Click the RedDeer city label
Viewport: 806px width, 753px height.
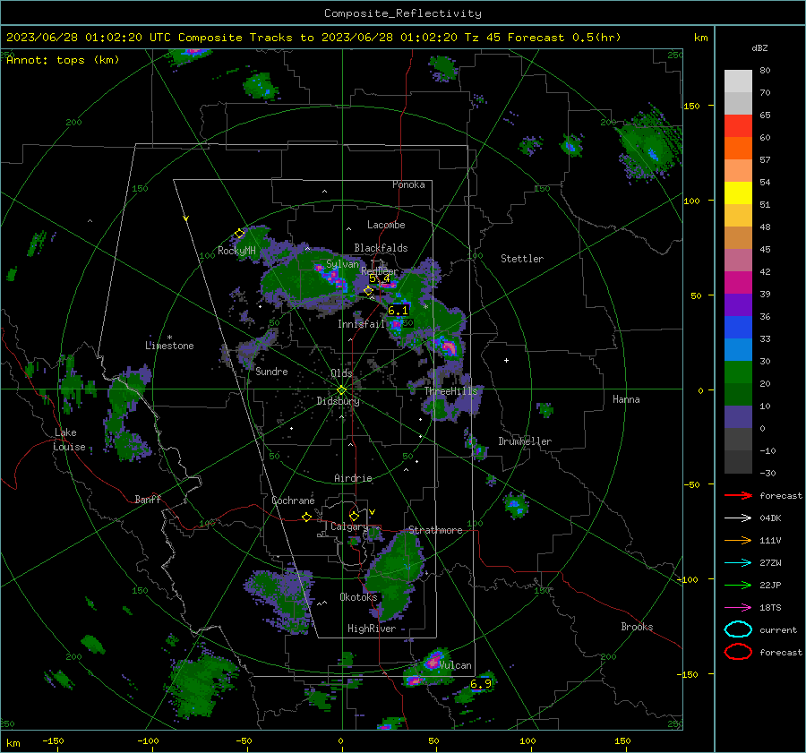coord(380,271)
